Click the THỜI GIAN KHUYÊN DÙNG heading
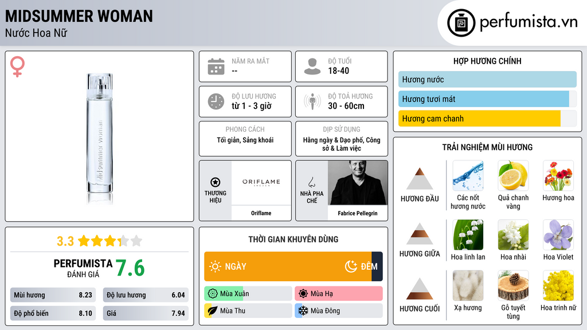This screenshot has height=330, width=587. pos(293,239)
